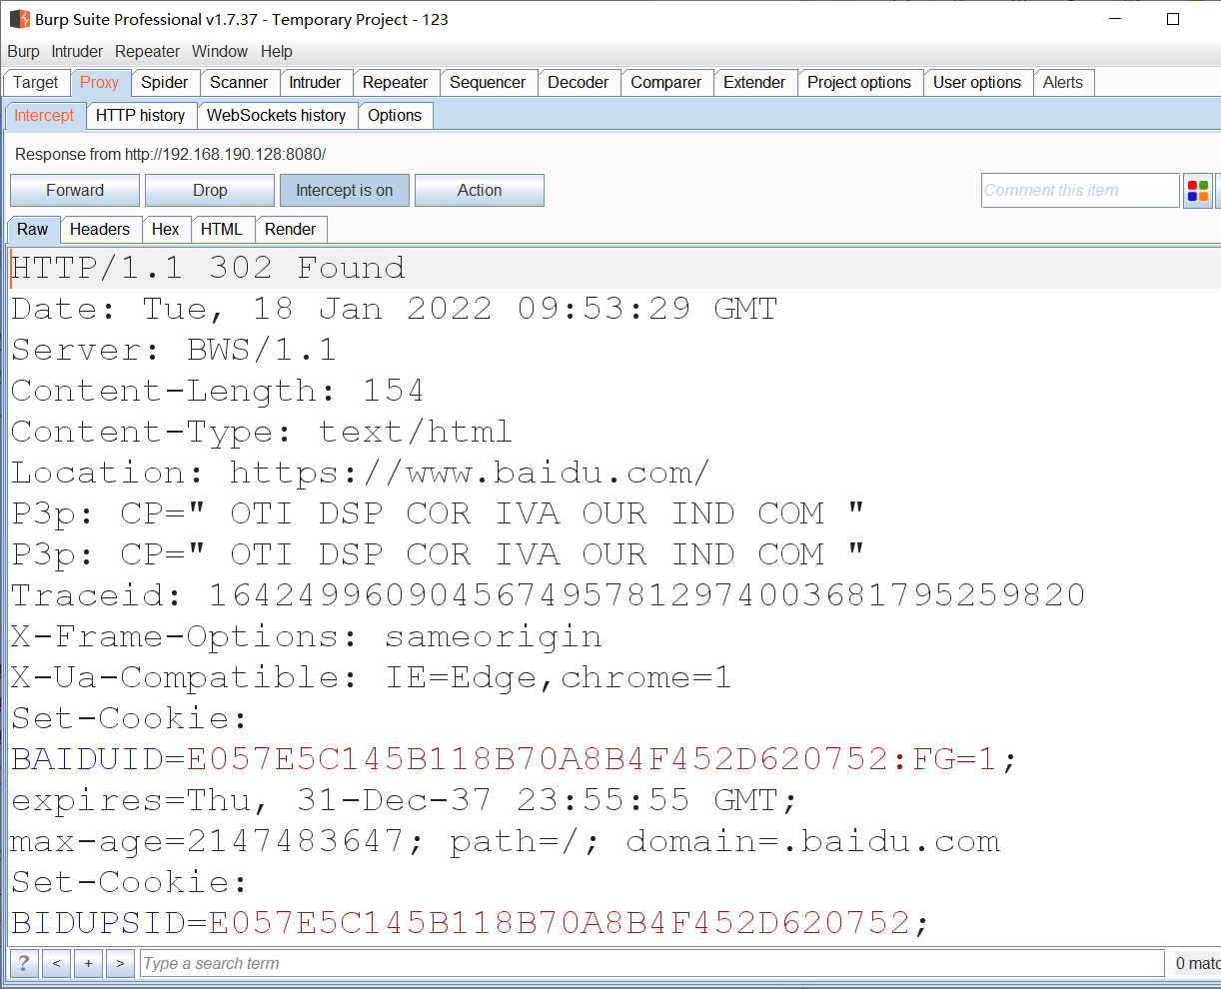Click the Content-Type: text/html line
Image resolution: width=1221 pixels, height=989 pixels.
(261, 432)
